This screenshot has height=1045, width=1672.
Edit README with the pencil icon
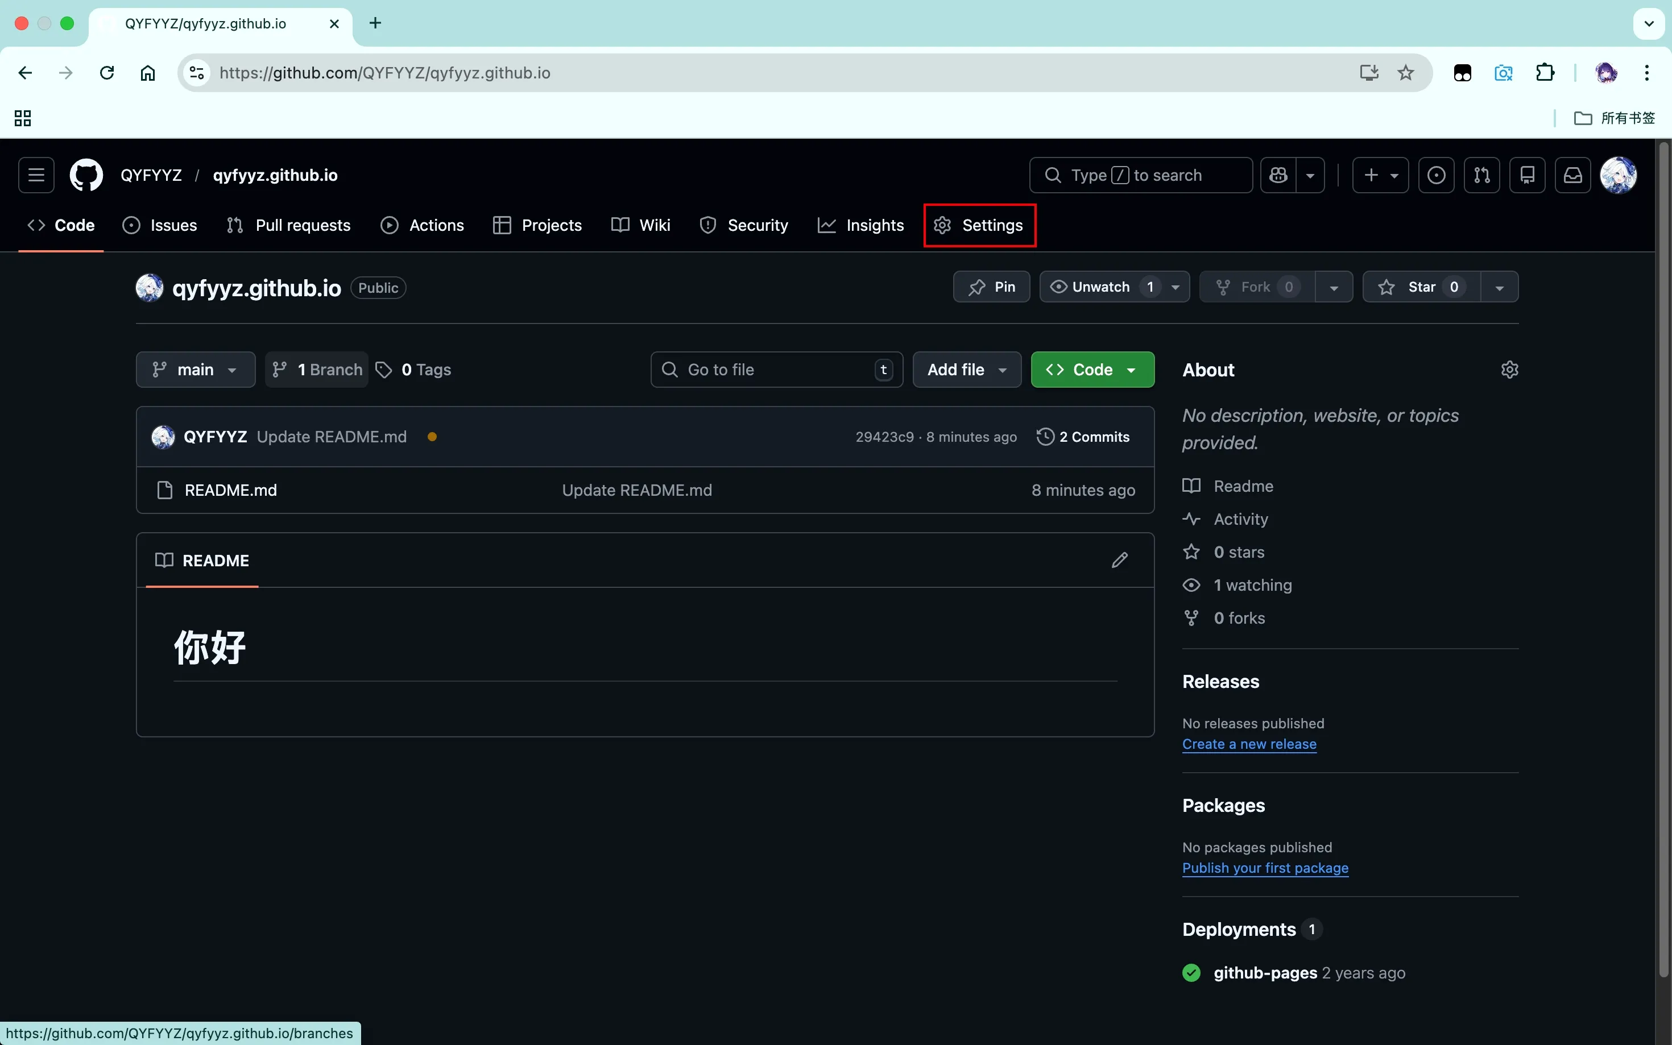[x=1119, y=560]
